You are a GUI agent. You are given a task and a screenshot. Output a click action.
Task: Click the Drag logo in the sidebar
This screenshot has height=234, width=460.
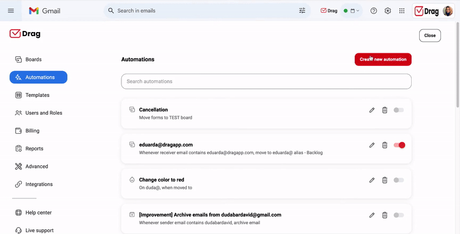[25, 34]
